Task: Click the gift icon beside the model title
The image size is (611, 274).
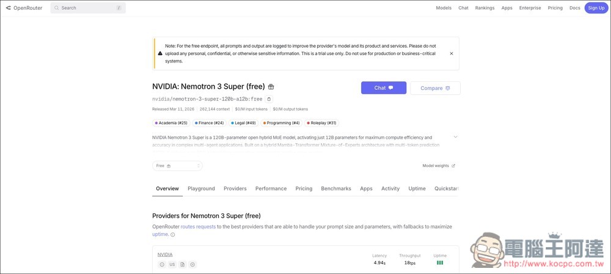Action: (x=271, y=87)
